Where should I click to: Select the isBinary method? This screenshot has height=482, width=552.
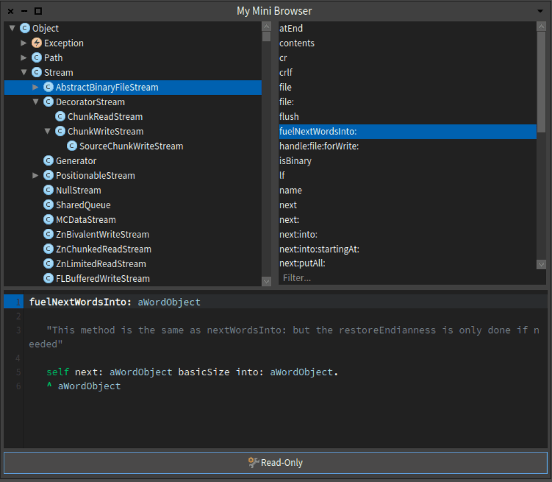(x=295, y=161)
